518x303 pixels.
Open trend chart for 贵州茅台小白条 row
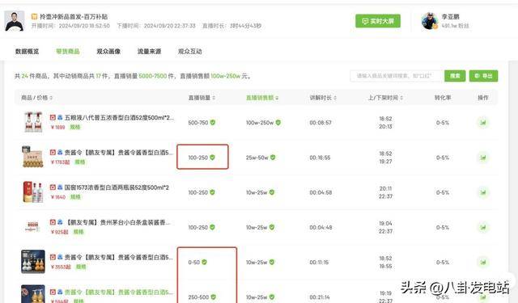pyautogui.click(x=483, y=228)
